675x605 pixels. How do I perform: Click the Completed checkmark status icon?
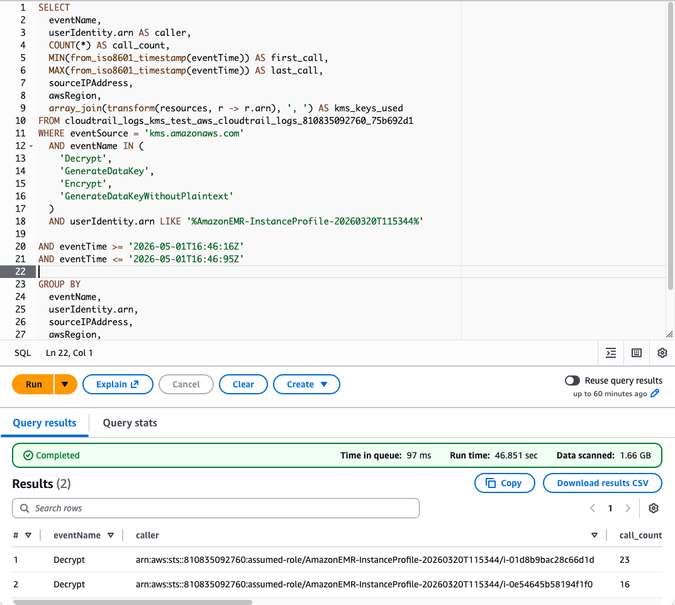tap(28, 455)
